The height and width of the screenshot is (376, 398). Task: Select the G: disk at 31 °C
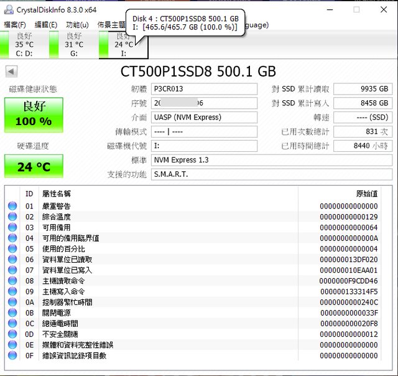click(74, 44)
